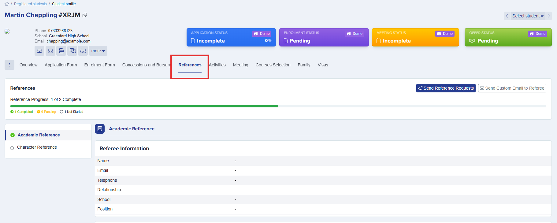This screenshot has width=557, height=223.
Task: Click Demo badge on Offer Status card
Action: pyautogui.click(x=537, y=34)
